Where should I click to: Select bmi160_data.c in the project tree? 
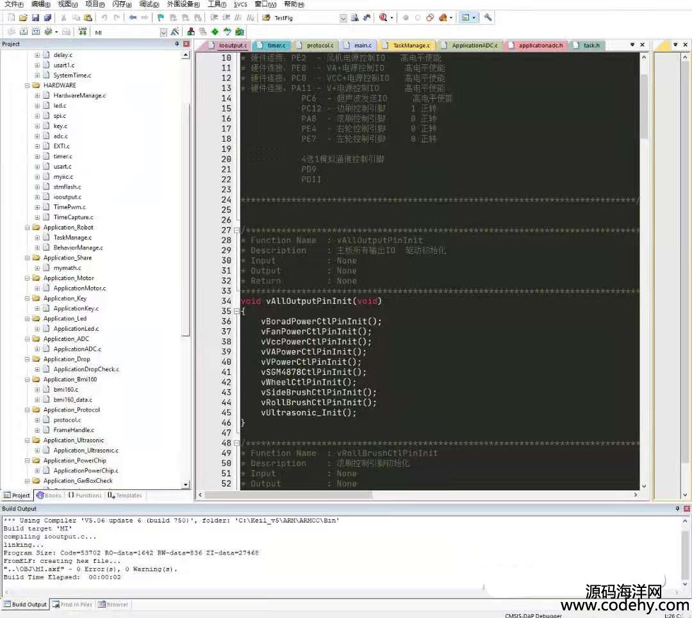click(x=73, y=400)
